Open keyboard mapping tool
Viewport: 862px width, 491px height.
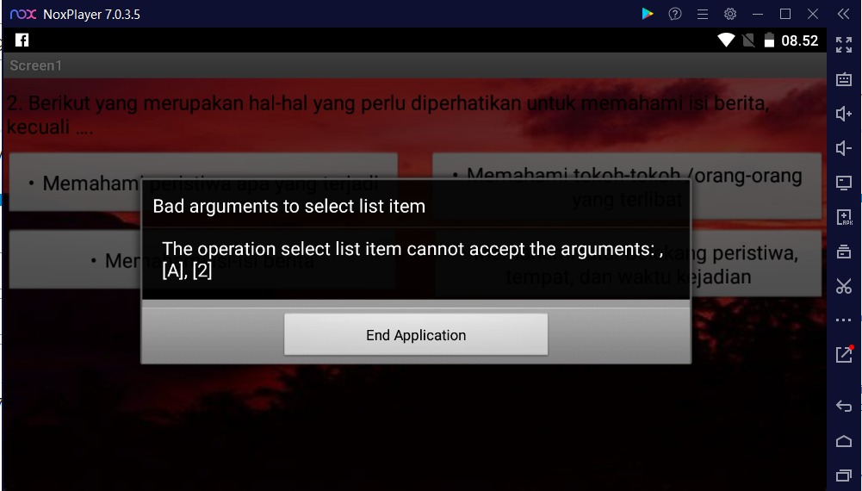coord(843,79)
